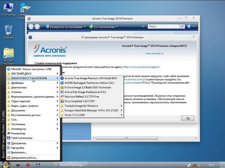225x168 pixels.
Task: Click Завершение работы shutdown item
Action: [x=24, y=157]
